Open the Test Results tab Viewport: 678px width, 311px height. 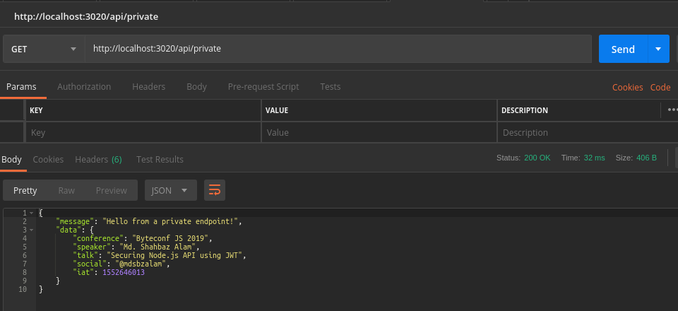(160, 159)
